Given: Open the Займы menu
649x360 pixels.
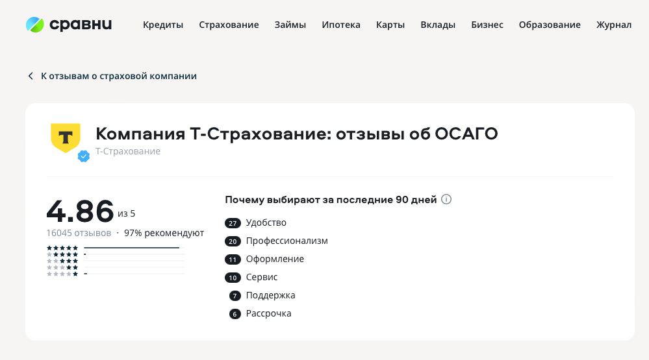Looking at the screenshot, I should tap(290, 25).
